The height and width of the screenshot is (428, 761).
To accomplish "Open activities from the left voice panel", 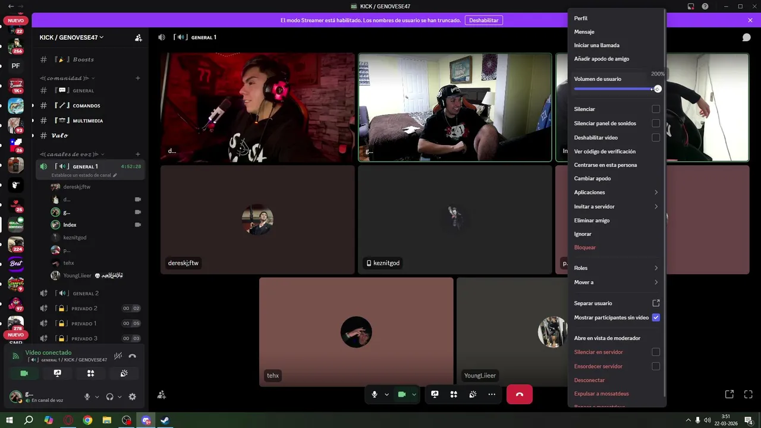I will pyautogui.click(x=90, y=373).
